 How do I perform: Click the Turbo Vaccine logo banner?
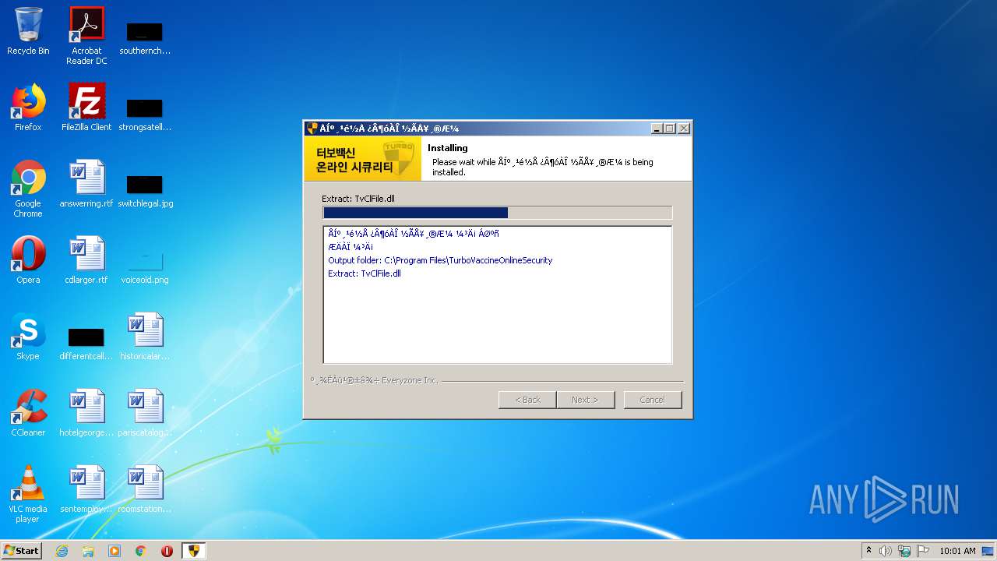pyautogui.click(x=363, y=159)
